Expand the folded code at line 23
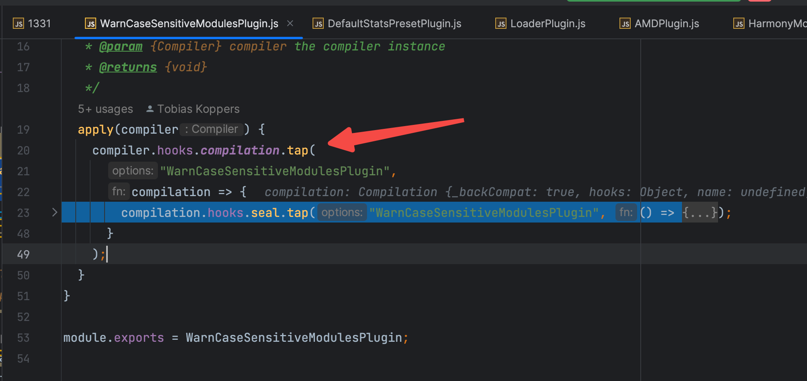This screenshot has width=807, height=381. pos(55,213)
